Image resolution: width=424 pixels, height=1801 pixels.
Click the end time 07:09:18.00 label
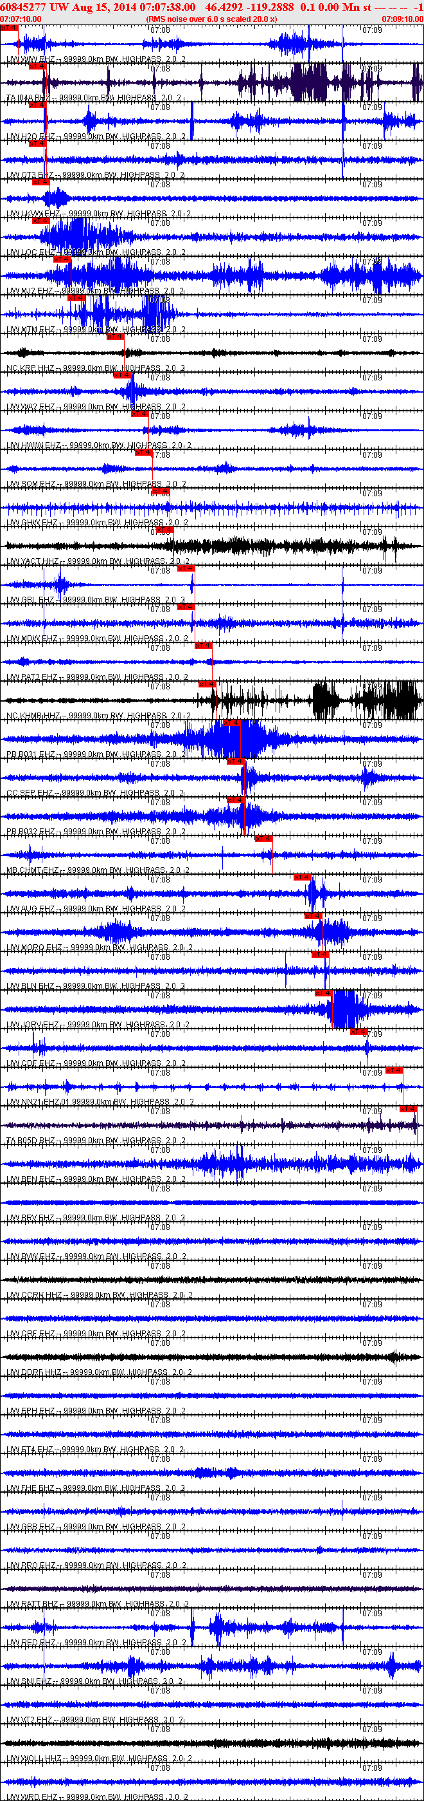point(402,19)
